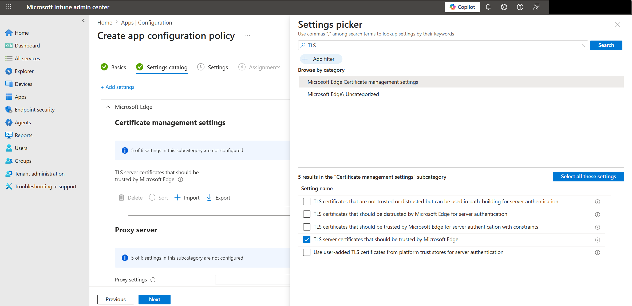
Task: Open the portal settings gear icon
Action: pyautogui.click(x=504, y=7)
